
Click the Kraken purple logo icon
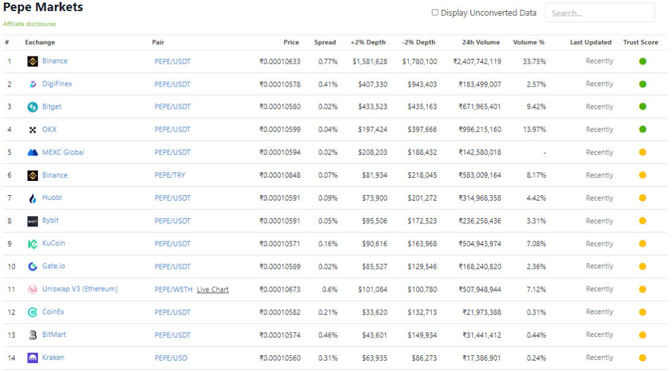coord(33,358)
